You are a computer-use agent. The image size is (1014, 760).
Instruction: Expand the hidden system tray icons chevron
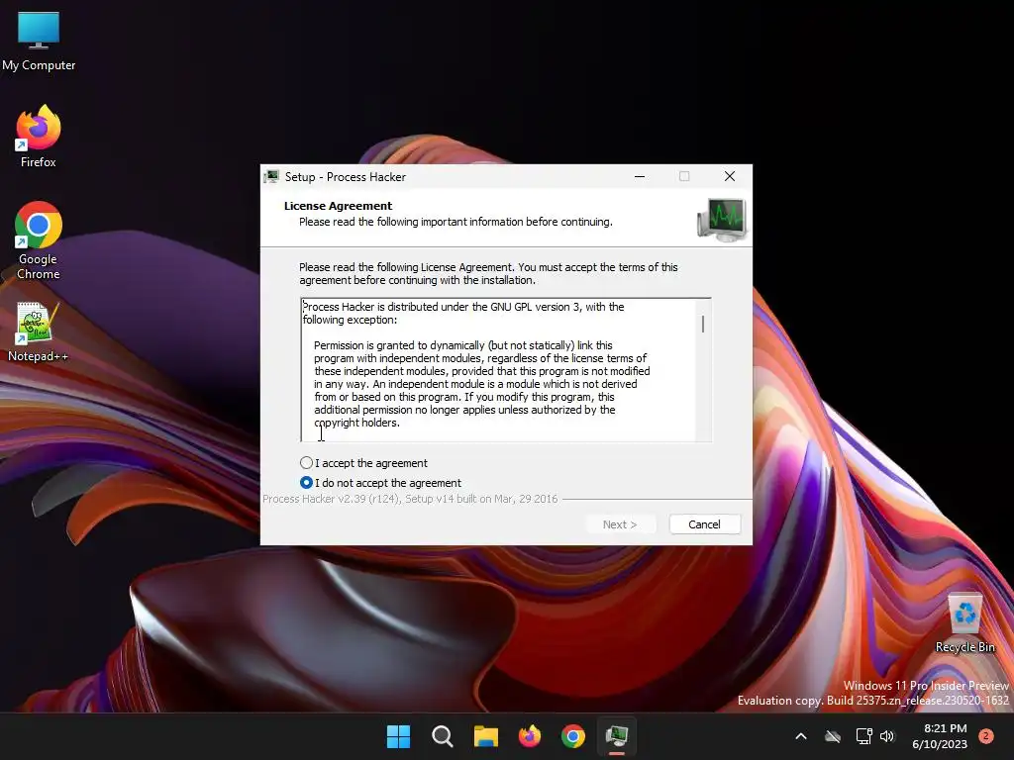click(x=800, y=736)
